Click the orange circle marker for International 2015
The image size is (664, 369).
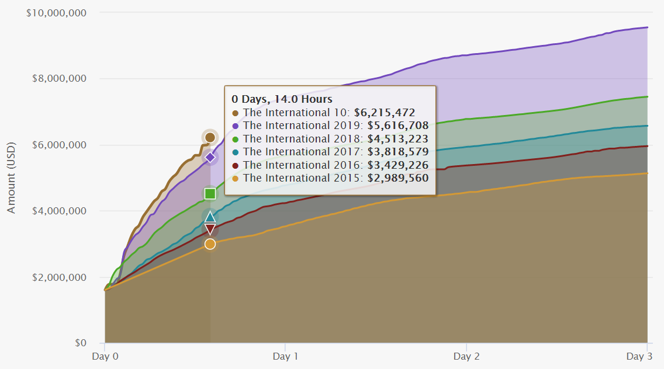coord(210,244)
